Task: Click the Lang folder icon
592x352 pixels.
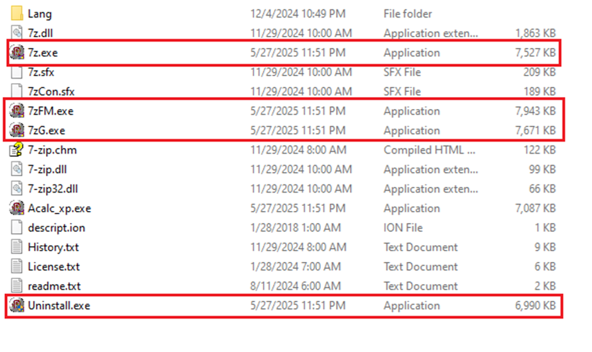Action: click(17, 14)
